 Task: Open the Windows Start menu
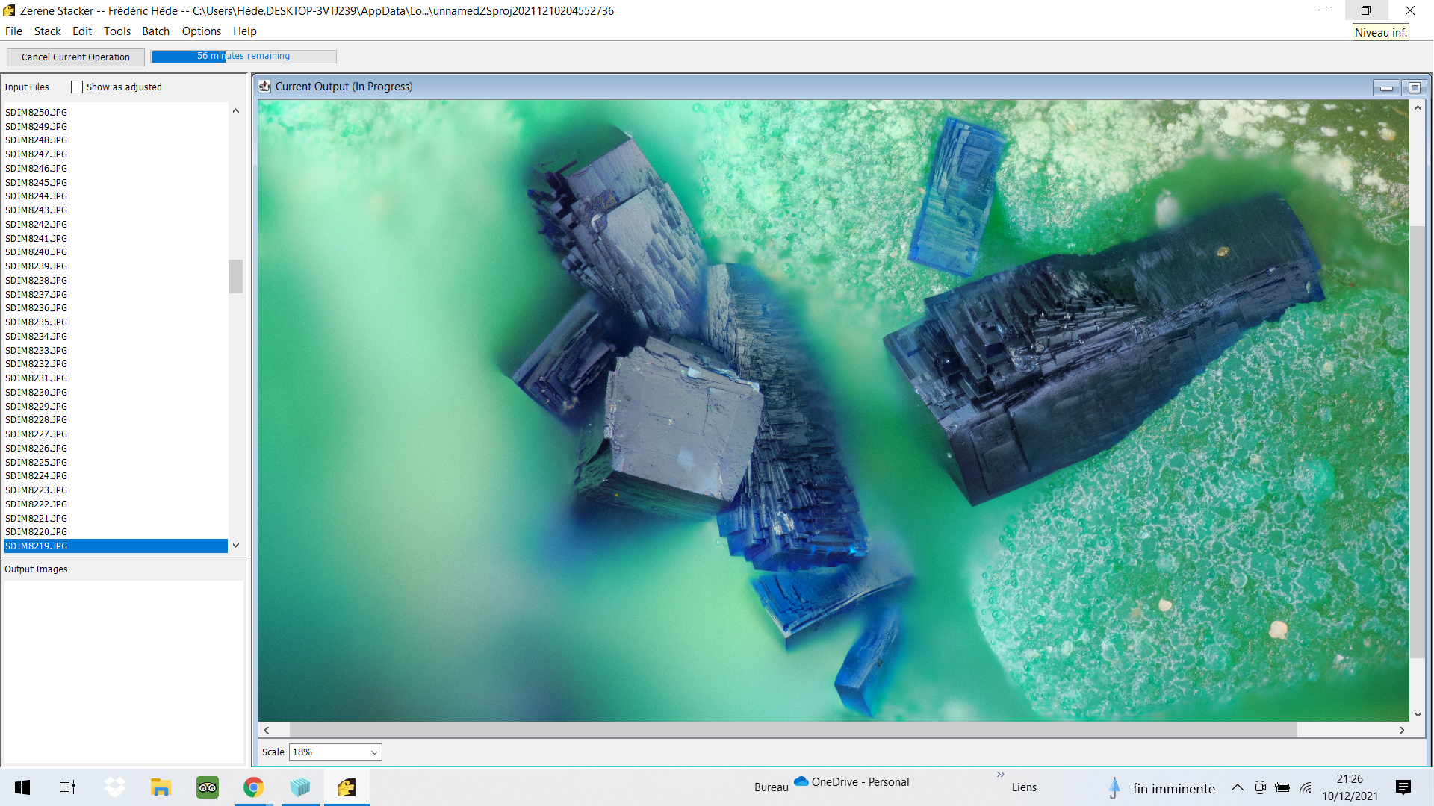(x=22, y=787)
